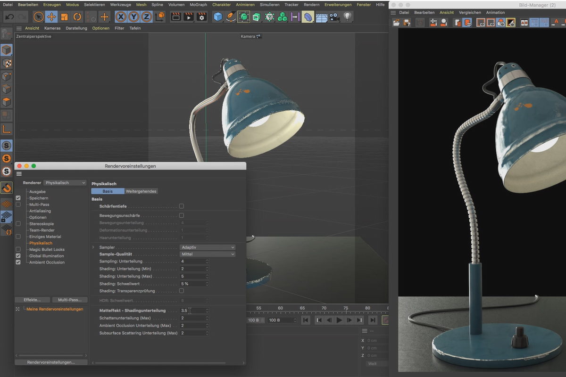The height and width of the screenshot is (377, 566).
Task: Open the Sample-Qualität Mittel dropdown
Action: coord(207,254)
